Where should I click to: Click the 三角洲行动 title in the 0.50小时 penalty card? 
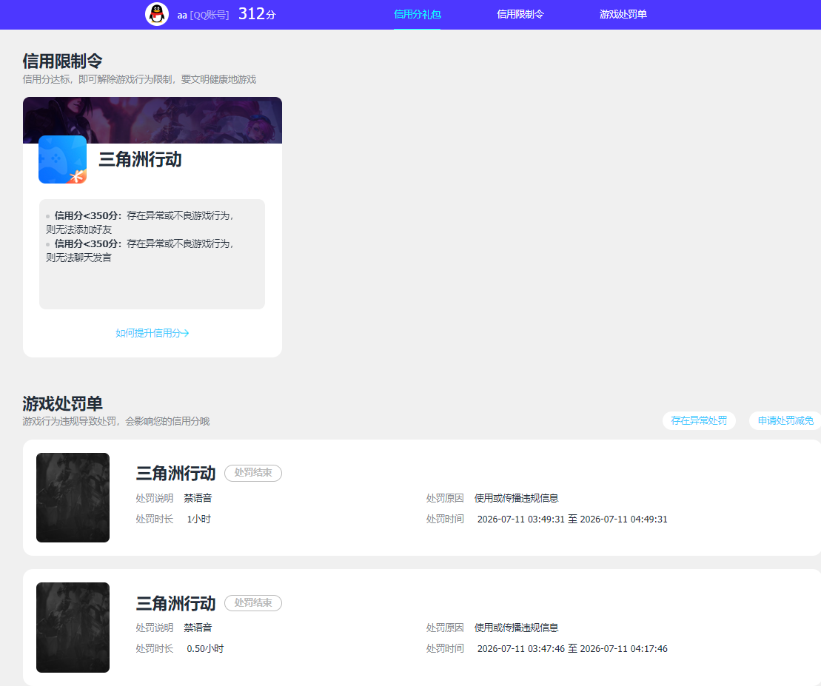pyautogui.click(x=175, y=603)
